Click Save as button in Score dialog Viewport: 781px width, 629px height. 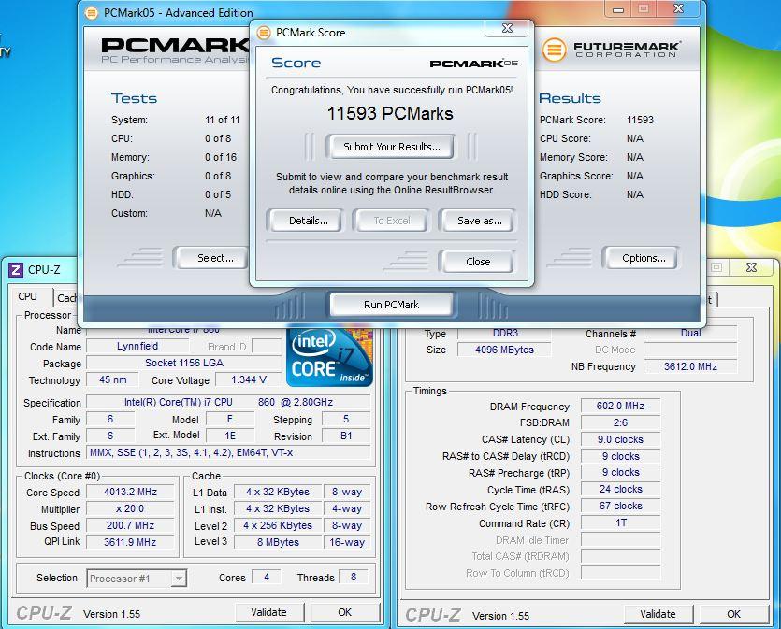[477, 221]
